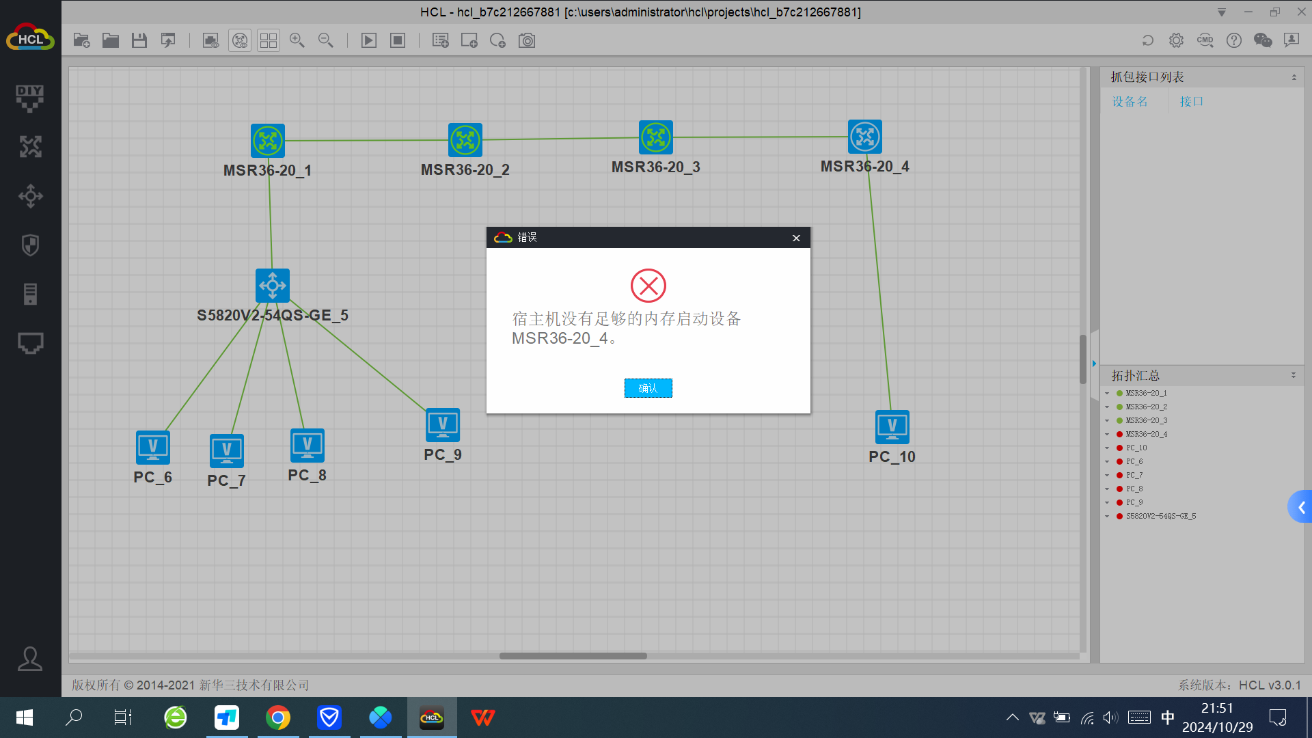Click the zoom in magnifier icon
This screenshot has width=1312, height=738.
297,40
